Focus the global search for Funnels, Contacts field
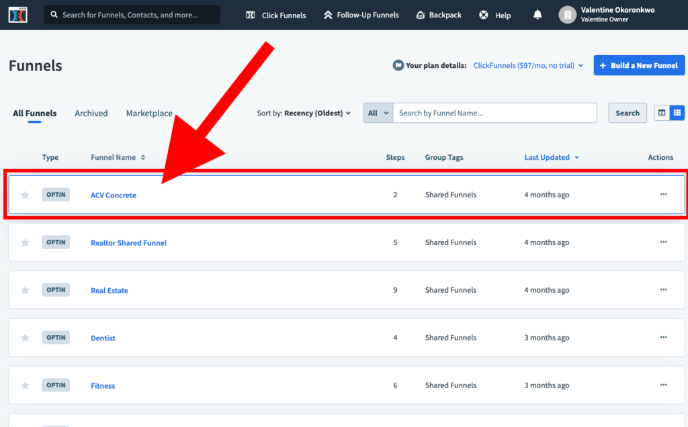 tap(132, 15)
